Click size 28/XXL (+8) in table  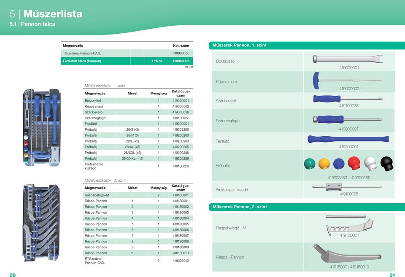[x=132, y=153]
